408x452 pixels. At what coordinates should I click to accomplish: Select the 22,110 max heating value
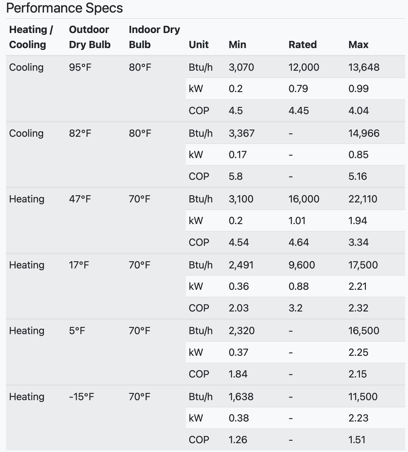pos(363,199)
